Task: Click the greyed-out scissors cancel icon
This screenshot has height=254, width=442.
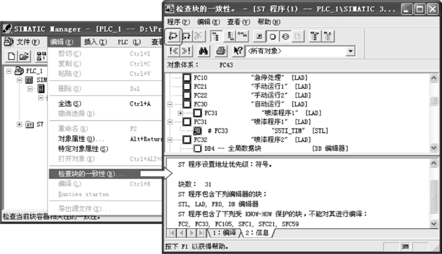Action: pos(199,36)
